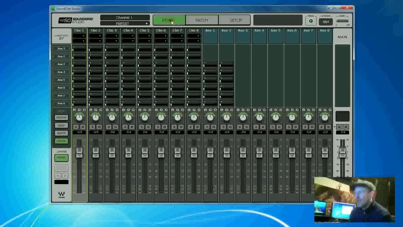Click the Aux 4 strip fader

point(259,153)
